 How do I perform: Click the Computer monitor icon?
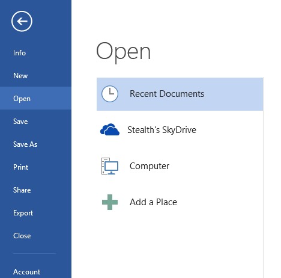point(110,166)
